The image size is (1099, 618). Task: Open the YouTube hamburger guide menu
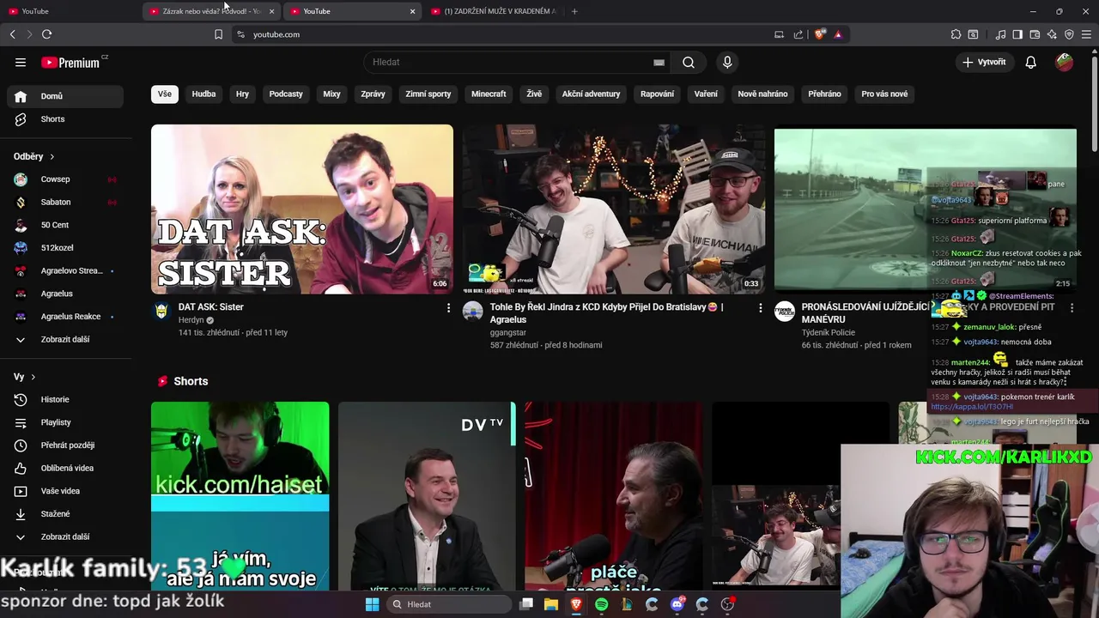21,62
